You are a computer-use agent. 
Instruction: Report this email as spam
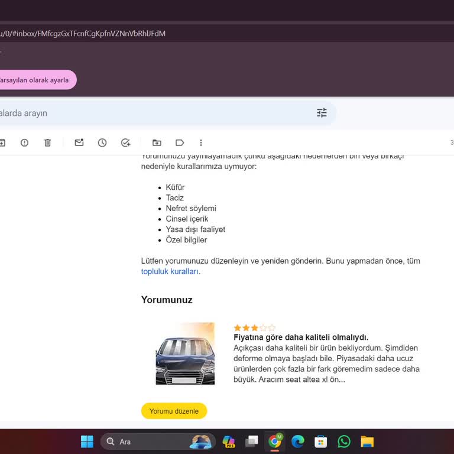tap(25, 142)
